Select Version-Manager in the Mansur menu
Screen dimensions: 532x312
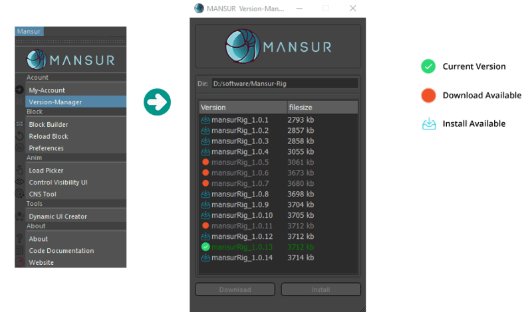(x=75, y=102)
